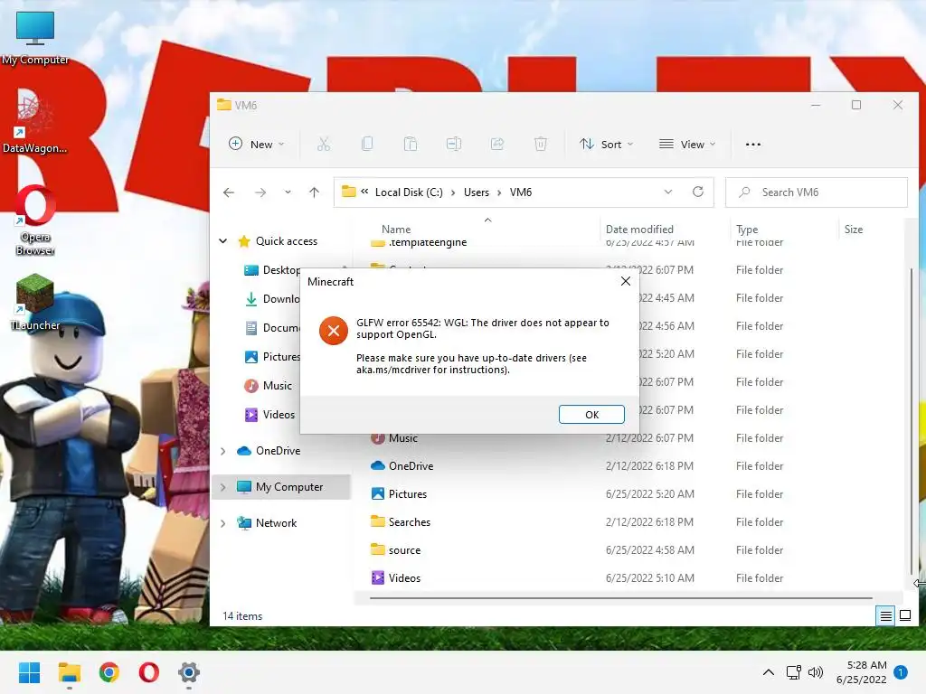Open the Opera Browser desktop shortcut
The image size is (926, 694).
point(35,220)
